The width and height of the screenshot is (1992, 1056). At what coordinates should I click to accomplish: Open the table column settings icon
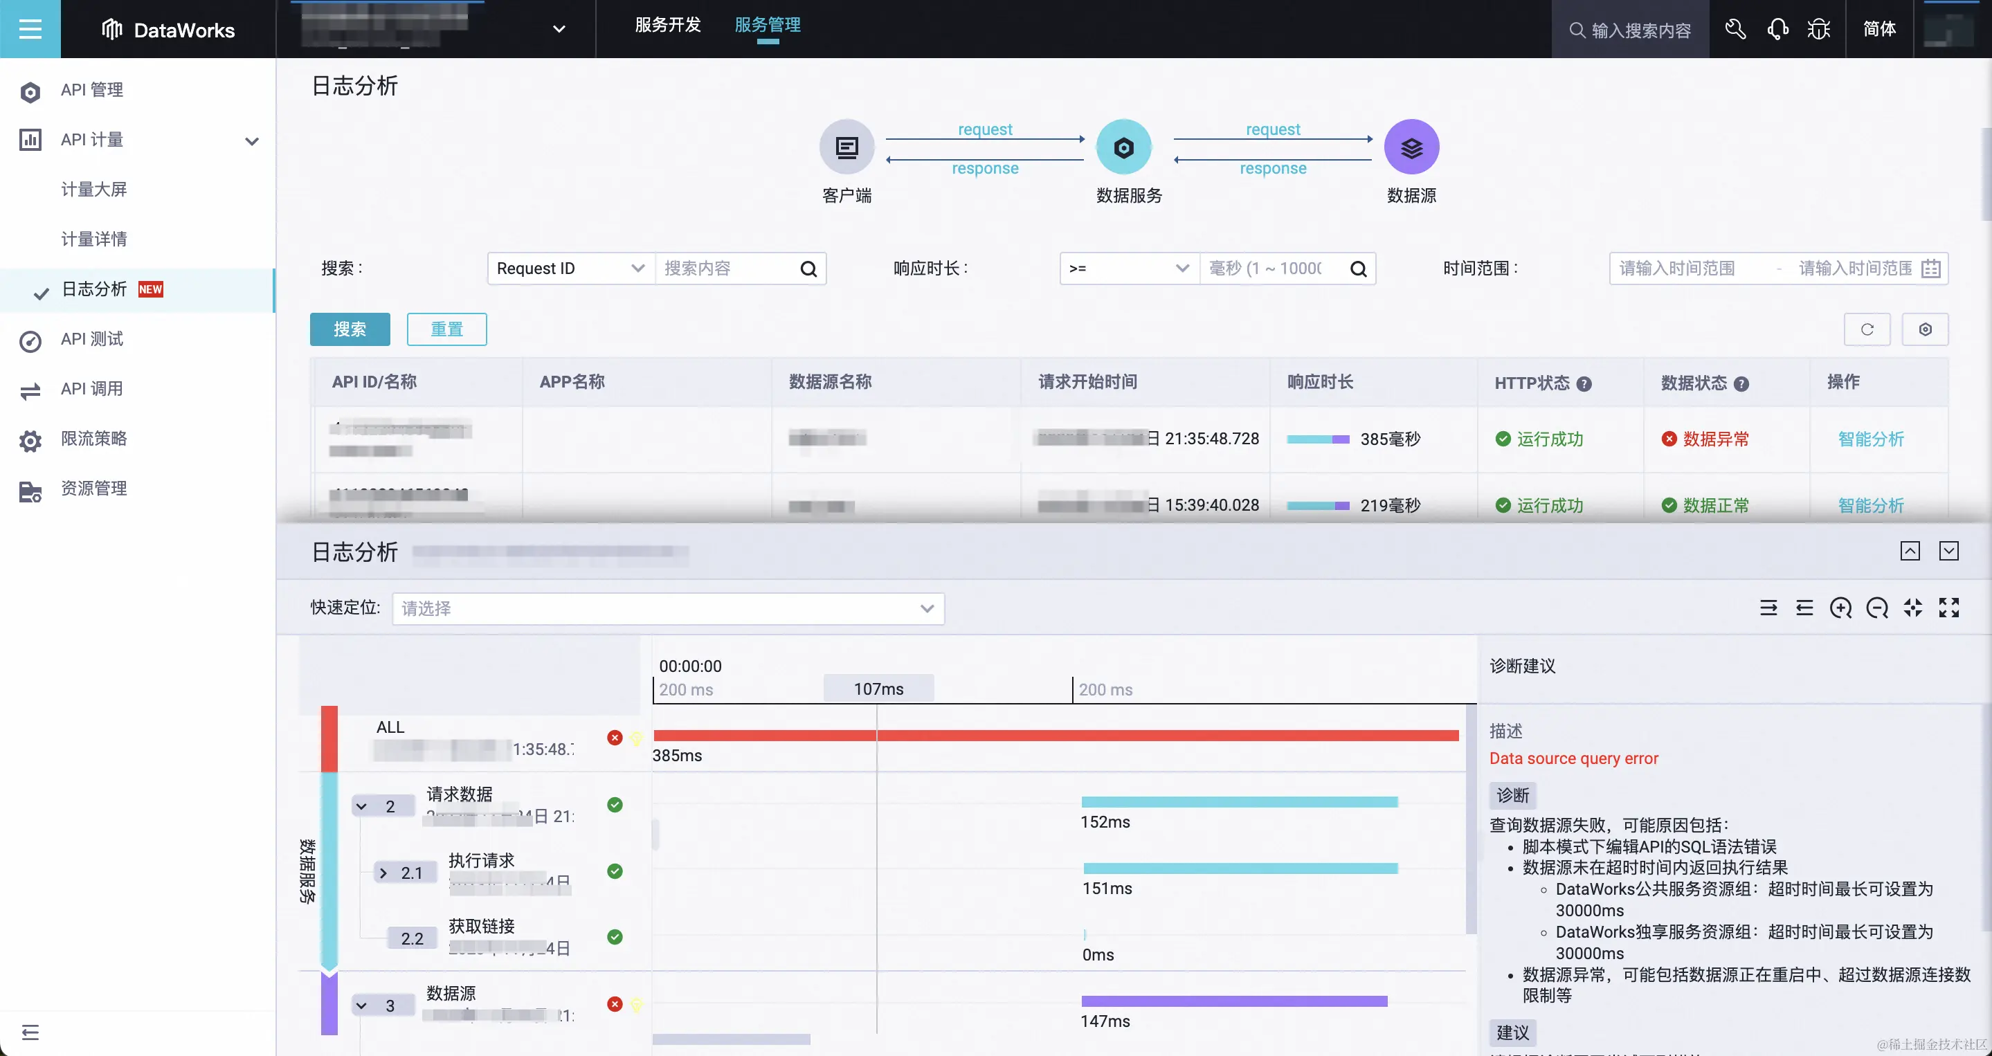(1925, 329)
